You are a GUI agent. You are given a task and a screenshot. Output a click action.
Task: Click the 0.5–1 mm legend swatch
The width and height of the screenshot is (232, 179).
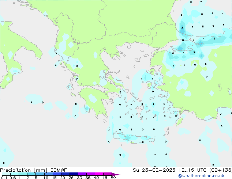15,174
